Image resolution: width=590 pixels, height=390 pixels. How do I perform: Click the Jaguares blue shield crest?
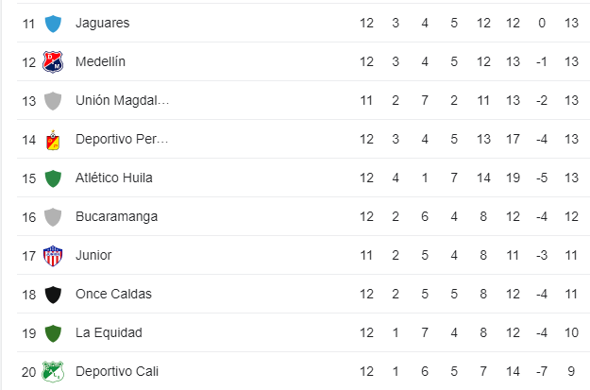click(x=53, y=24)
